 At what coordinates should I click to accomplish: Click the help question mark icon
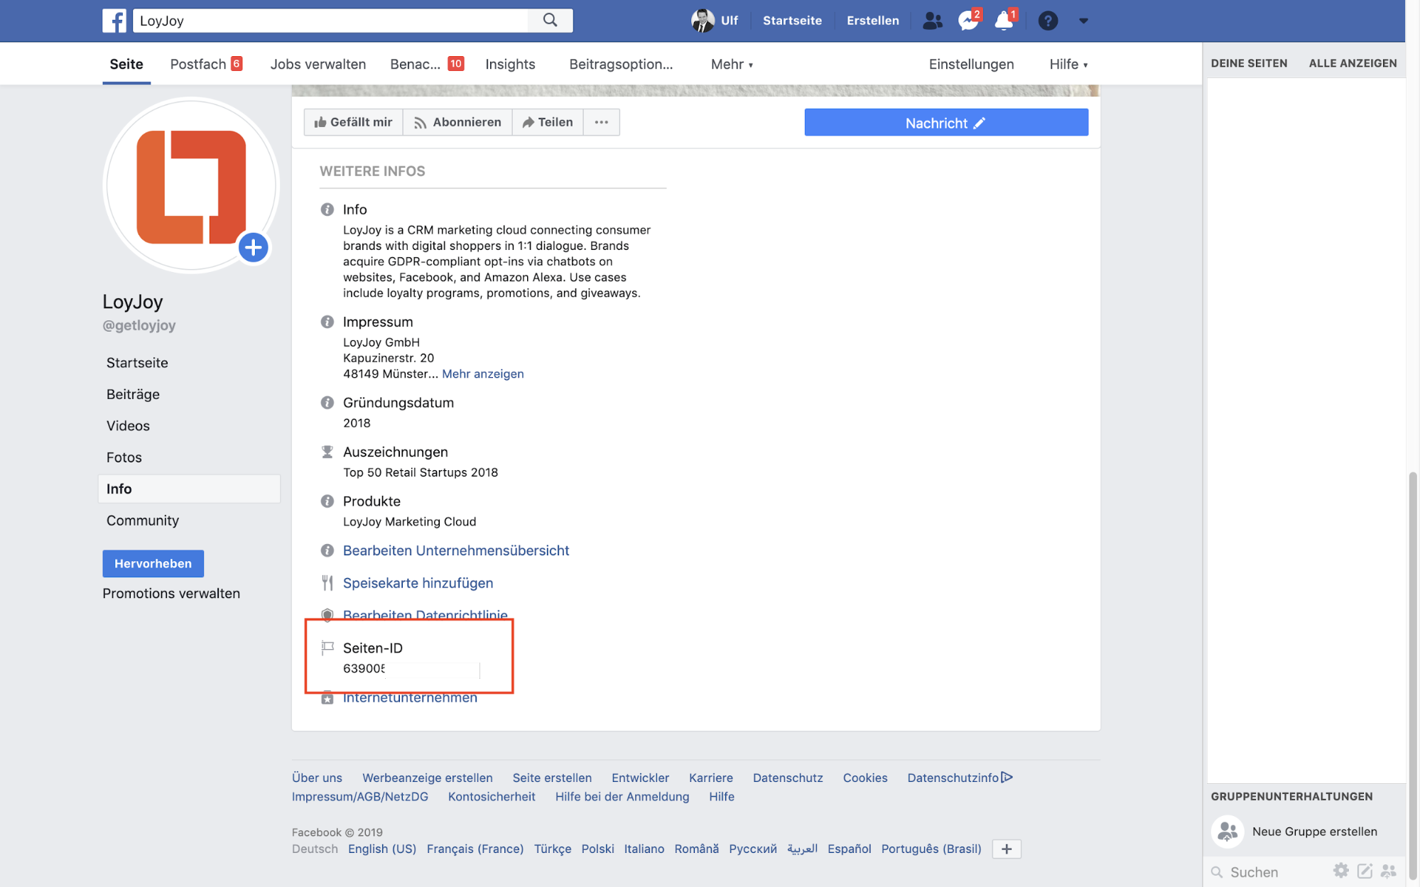tap(1048, 21)
